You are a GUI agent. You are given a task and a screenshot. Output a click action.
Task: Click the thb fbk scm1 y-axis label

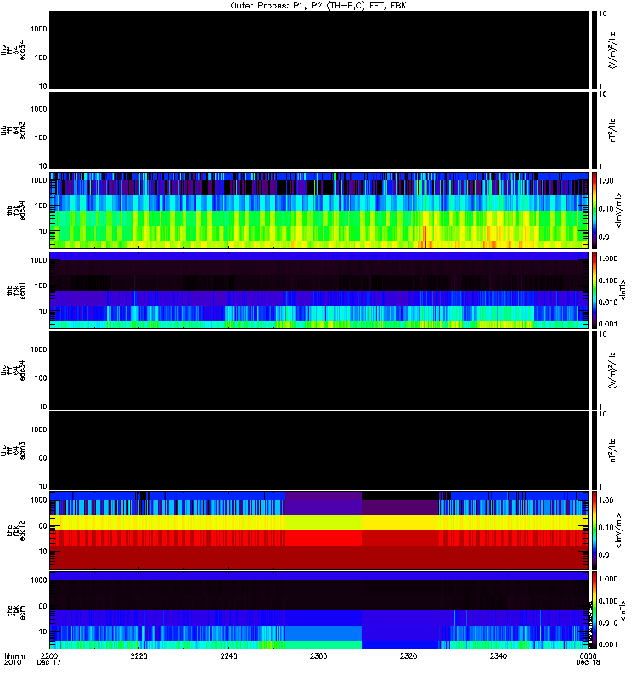(x=16, y=290)
